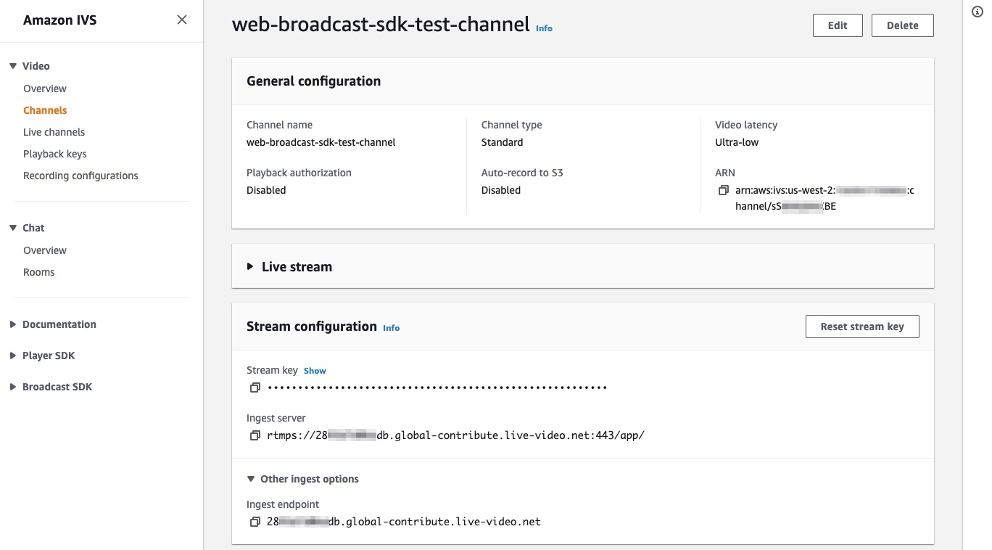This screenshot has height=550, width=992.
Task: Show the hidden stream key value
Action: (315, 370)
